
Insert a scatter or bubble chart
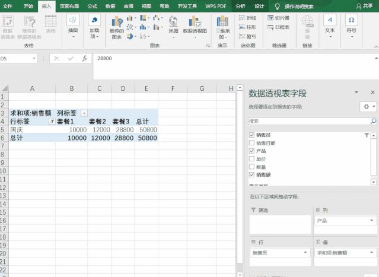[145, 36]
